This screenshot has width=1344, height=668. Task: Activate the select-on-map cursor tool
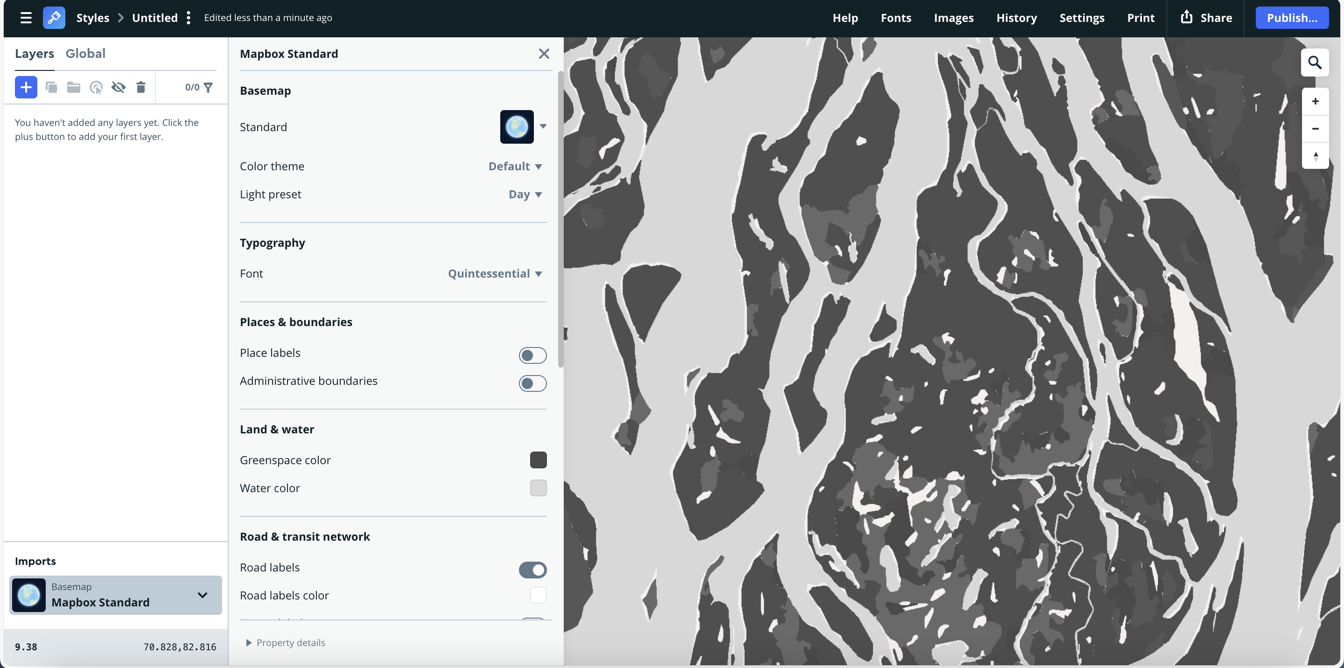pyautogui.click(x=96, y=87)
